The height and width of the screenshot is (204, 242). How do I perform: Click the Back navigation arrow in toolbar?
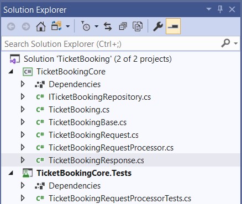(11, 26)
